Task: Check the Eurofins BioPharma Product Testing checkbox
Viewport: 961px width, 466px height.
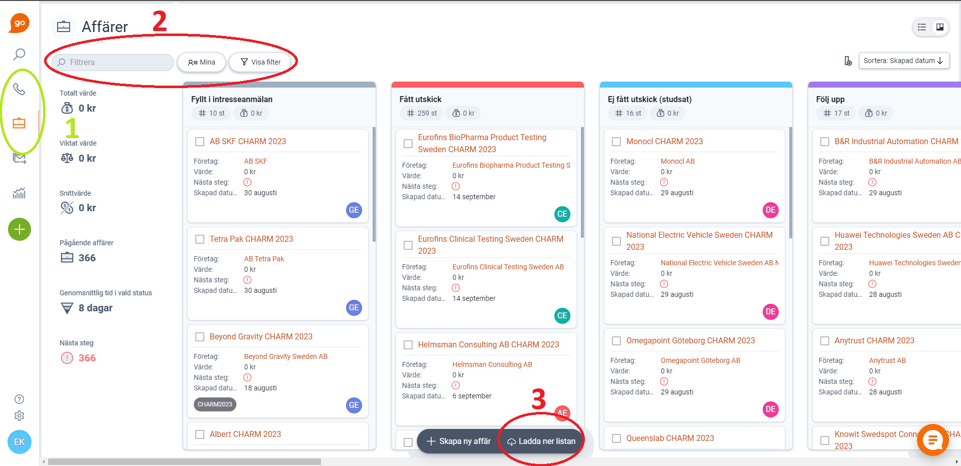Action: click(x=408, y=144)
